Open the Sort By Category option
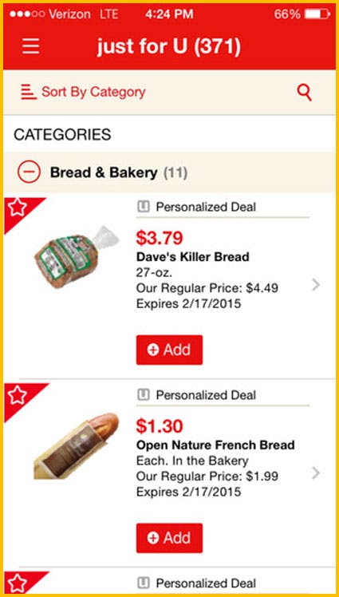Viewport: 339px width, 597px height. tap(83, 92)
